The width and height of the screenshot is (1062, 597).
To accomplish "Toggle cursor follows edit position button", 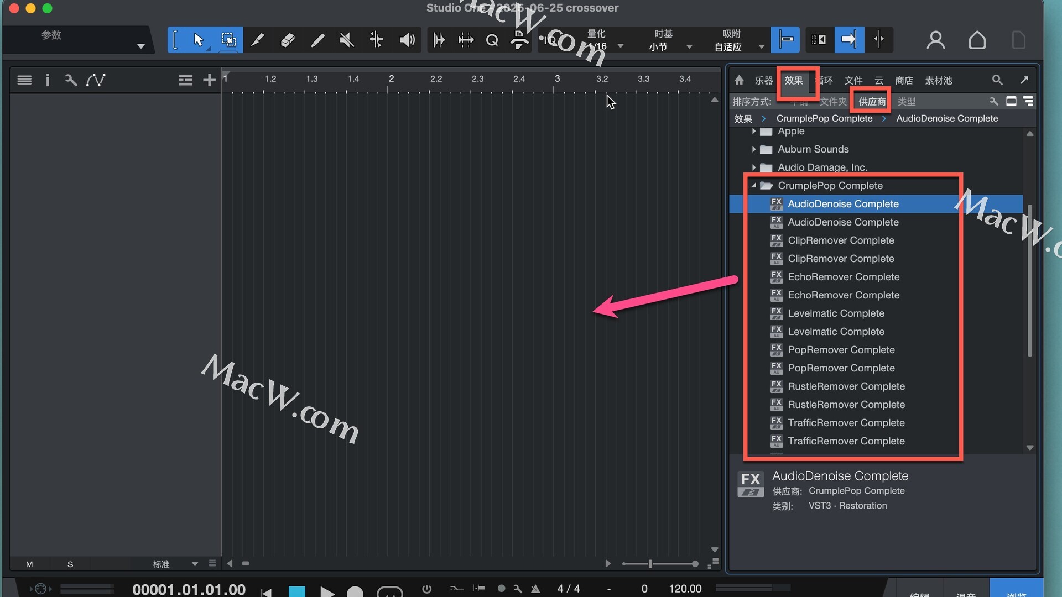I will 879,40.
